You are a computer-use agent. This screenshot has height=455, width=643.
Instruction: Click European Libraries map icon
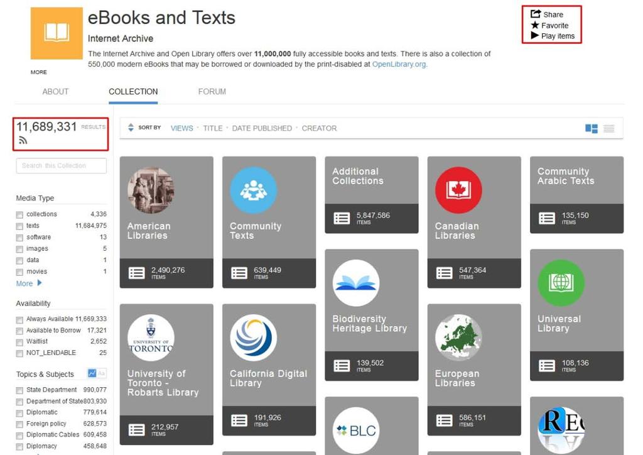[458, 337]
